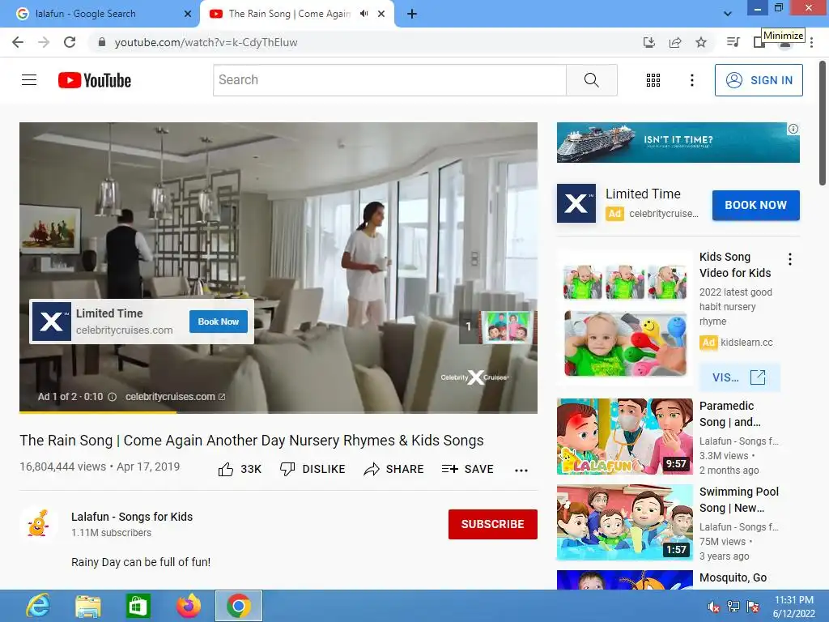829x622 pixels.
Task: Open Lalafun - Songs for Kids channel name
Action: 132,517
